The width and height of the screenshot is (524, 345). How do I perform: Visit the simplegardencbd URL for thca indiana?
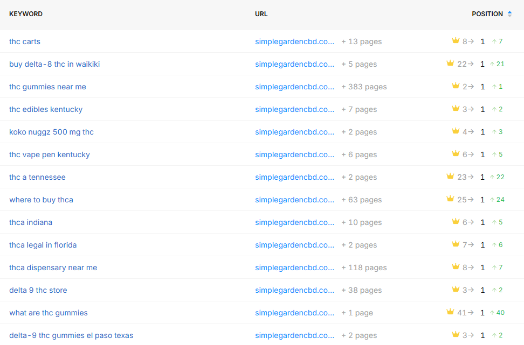click(294, 222)
